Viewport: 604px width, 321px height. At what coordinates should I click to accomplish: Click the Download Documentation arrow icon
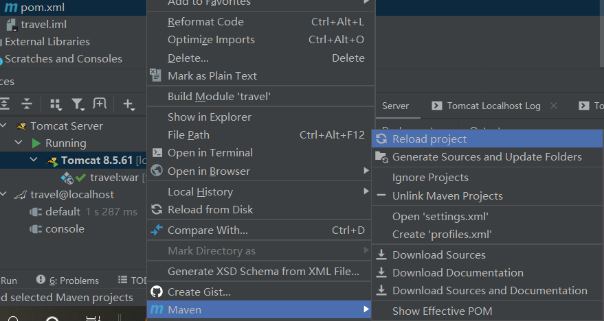pos(381,272)
